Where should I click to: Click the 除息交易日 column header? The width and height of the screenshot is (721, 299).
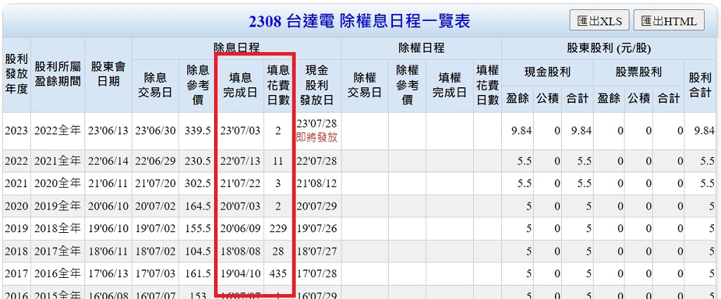pos(155,85)
